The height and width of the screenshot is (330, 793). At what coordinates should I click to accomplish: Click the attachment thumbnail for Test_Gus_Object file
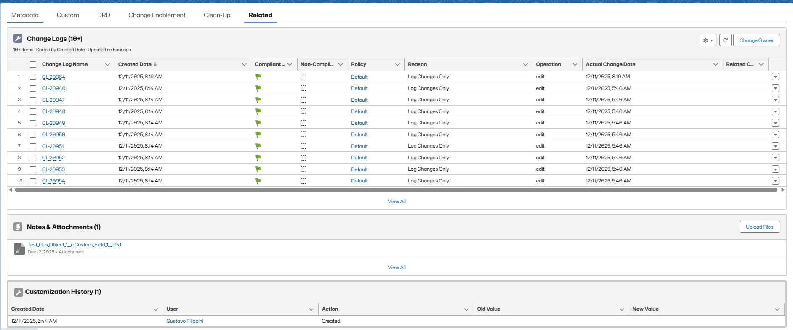(19, 249)
